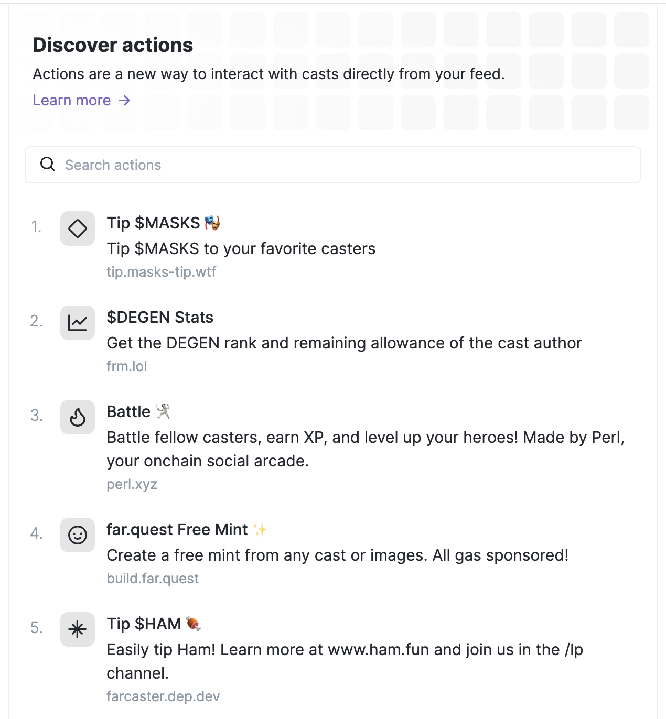Click the Discover actions heading
Viewport: 666px width, 719px height.
point(112,45)
